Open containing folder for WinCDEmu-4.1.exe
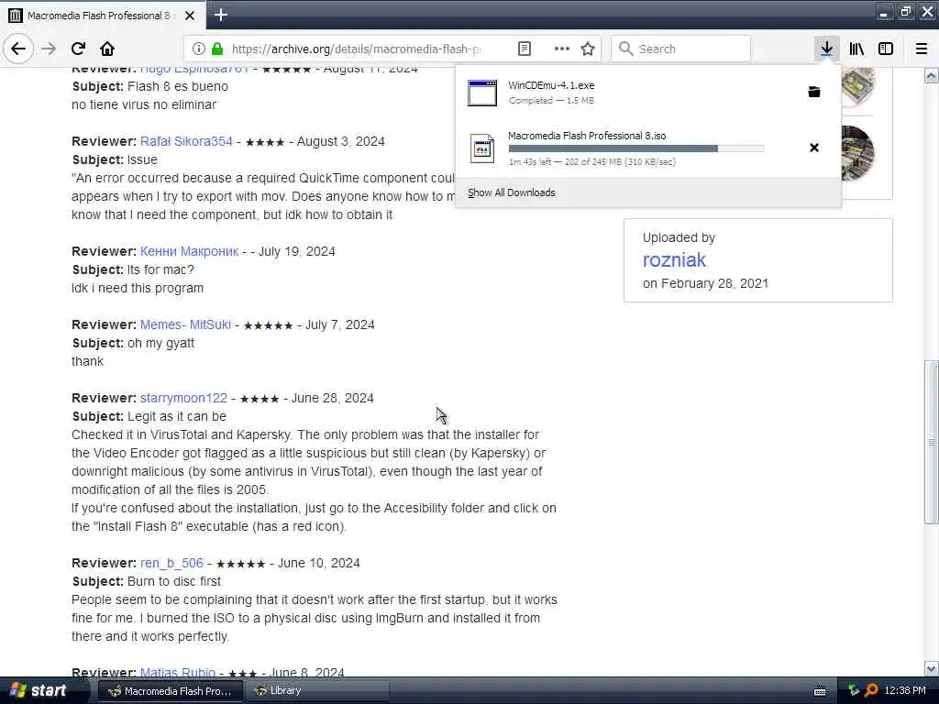Image resolution: width=939 pixels, height=704 pixels. (814, 92)
